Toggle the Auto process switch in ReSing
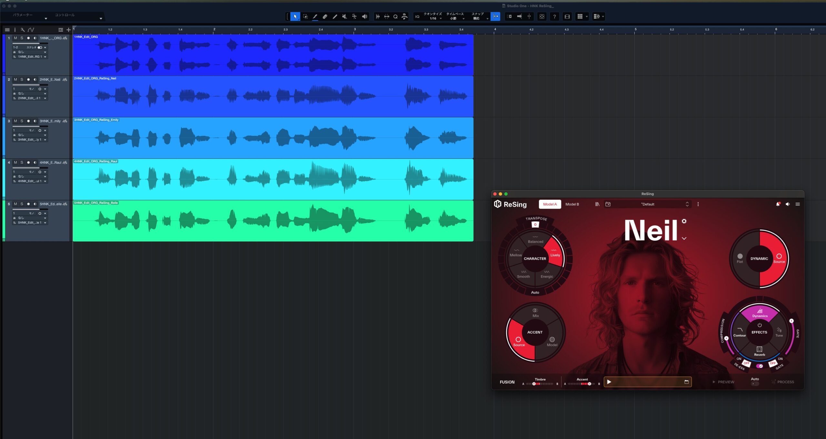 coord(754,384)
